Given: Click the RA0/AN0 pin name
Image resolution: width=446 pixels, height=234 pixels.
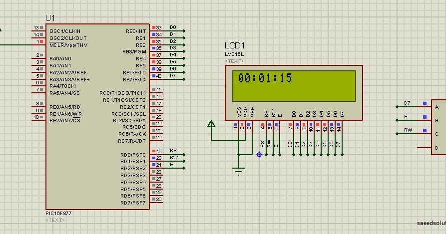Looking at the screenshot, I should [60, 59].
